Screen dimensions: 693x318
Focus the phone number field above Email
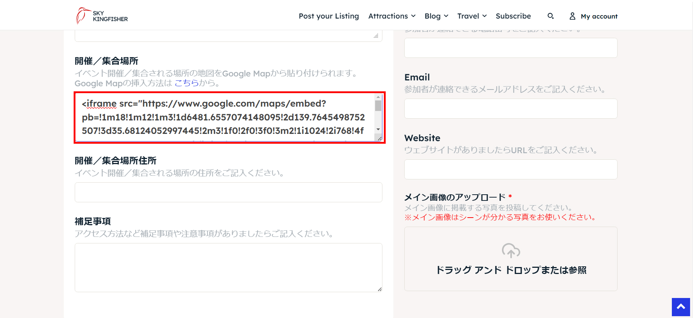point(511,48)
